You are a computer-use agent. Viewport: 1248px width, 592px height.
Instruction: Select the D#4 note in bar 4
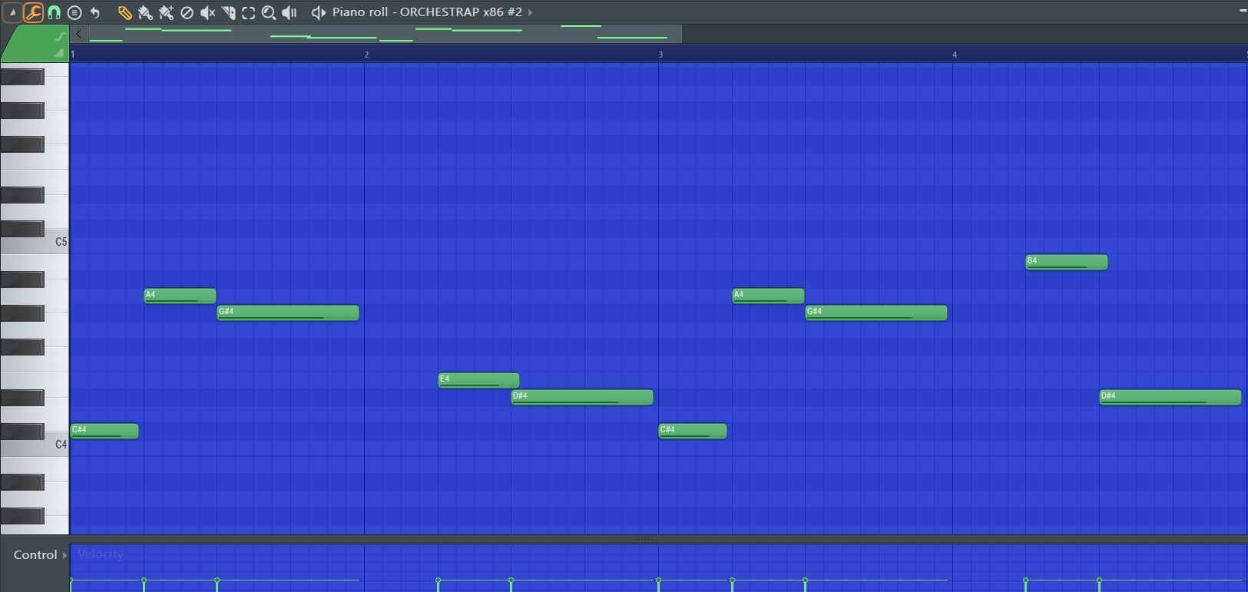pos(1170,397)
